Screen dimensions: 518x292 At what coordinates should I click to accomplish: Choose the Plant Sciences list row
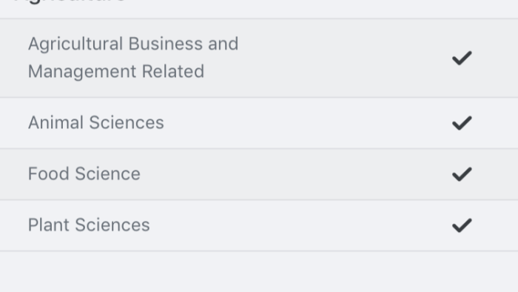[259, 225]
